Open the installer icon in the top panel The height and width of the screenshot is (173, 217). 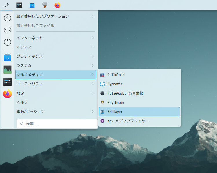pos(45,5)
